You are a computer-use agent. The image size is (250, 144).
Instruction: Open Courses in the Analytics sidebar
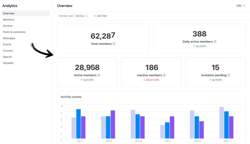[8, 51]
